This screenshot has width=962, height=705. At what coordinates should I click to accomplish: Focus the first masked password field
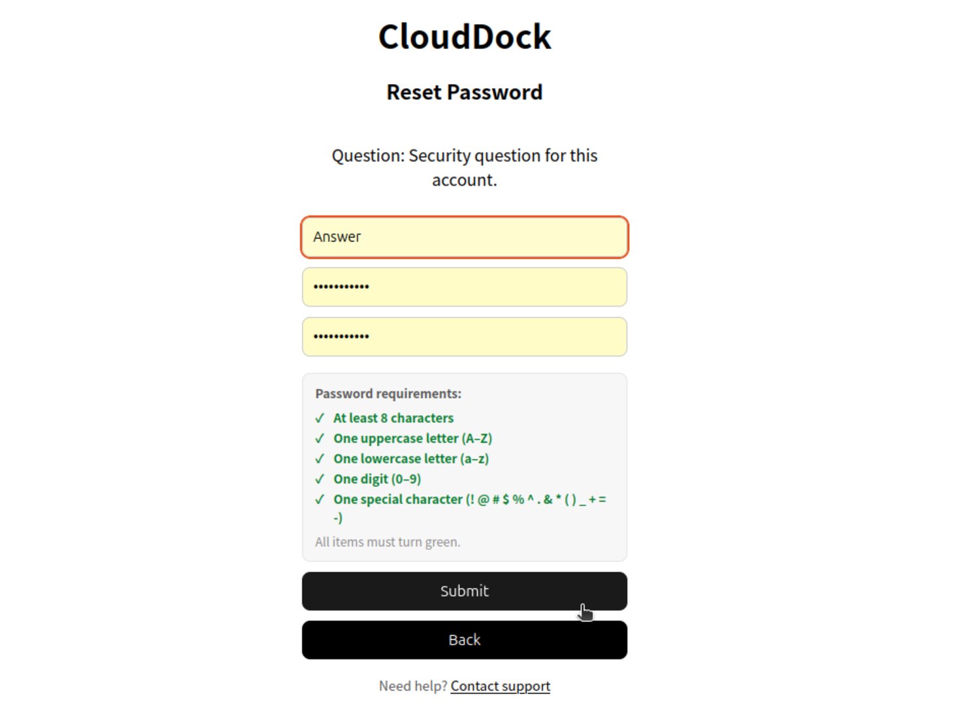point(464,287)
